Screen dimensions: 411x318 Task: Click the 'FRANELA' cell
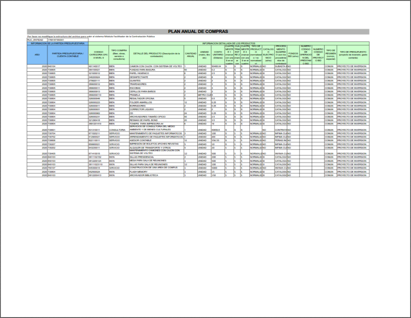pyautogui.click(x=157, y=95)
